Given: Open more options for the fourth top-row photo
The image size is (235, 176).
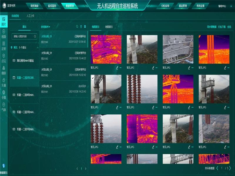Looking at the screenshot, I should click(x=229, y=68).
